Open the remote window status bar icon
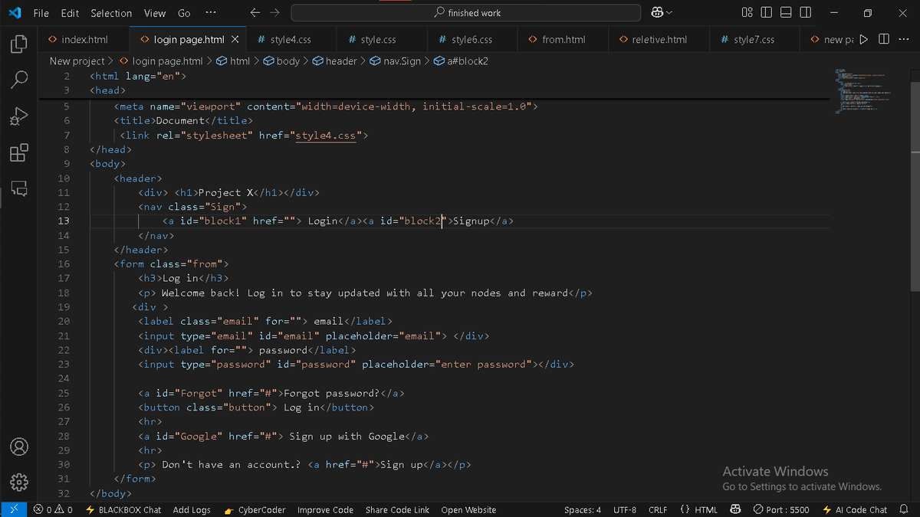 point(13,509)
